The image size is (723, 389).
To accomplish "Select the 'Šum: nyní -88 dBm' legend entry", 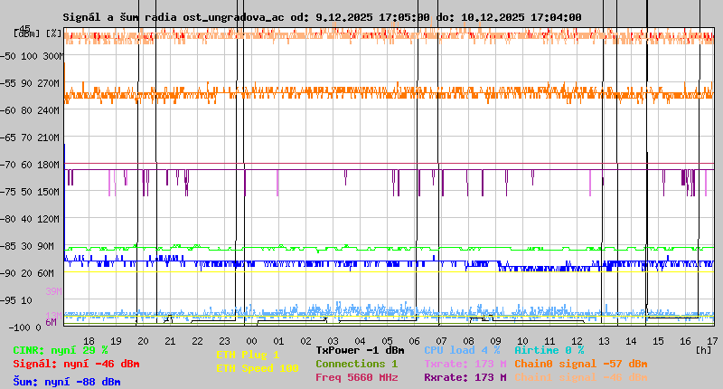I will (x=67, y=382).
